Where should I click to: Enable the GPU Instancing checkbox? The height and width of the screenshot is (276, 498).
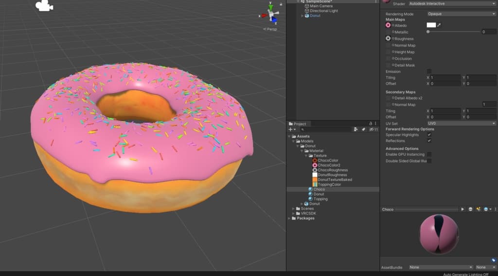click(429, 154)
